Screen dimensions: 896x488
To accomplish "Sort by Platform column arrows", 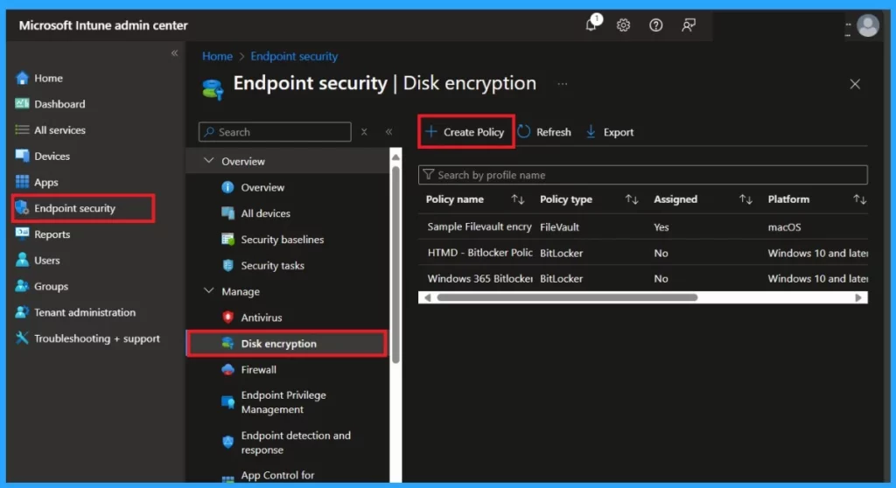I will pyautogui.click(x=860, y=199).
